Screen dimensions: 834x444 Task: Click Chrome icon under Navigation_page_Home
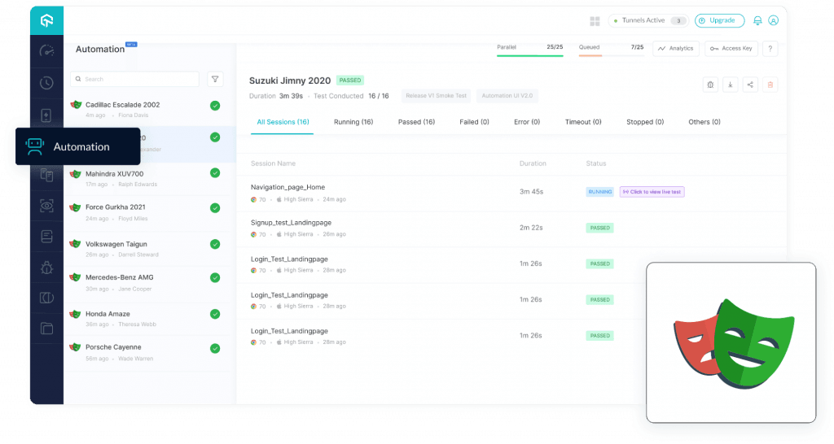coord(254,200)
